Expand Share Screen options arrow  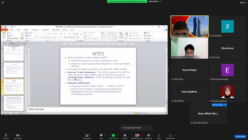(118, 135)
